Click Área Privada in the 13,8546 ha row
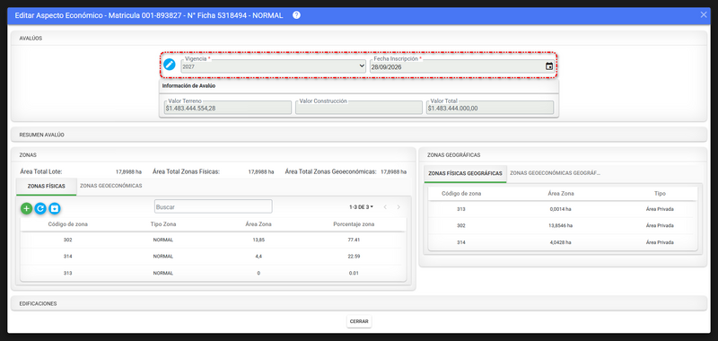Image resolution: width=718 pixels, height=341 pixels. 660,225
